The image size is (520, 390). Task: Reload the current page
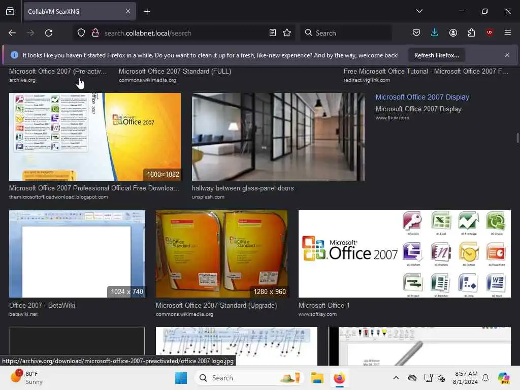49,33
